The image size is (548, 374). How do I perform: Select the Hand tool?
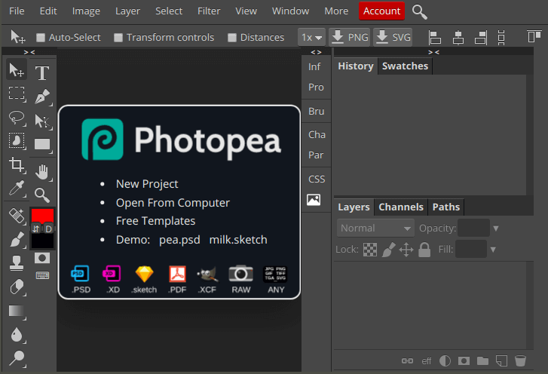pos(42,172)
